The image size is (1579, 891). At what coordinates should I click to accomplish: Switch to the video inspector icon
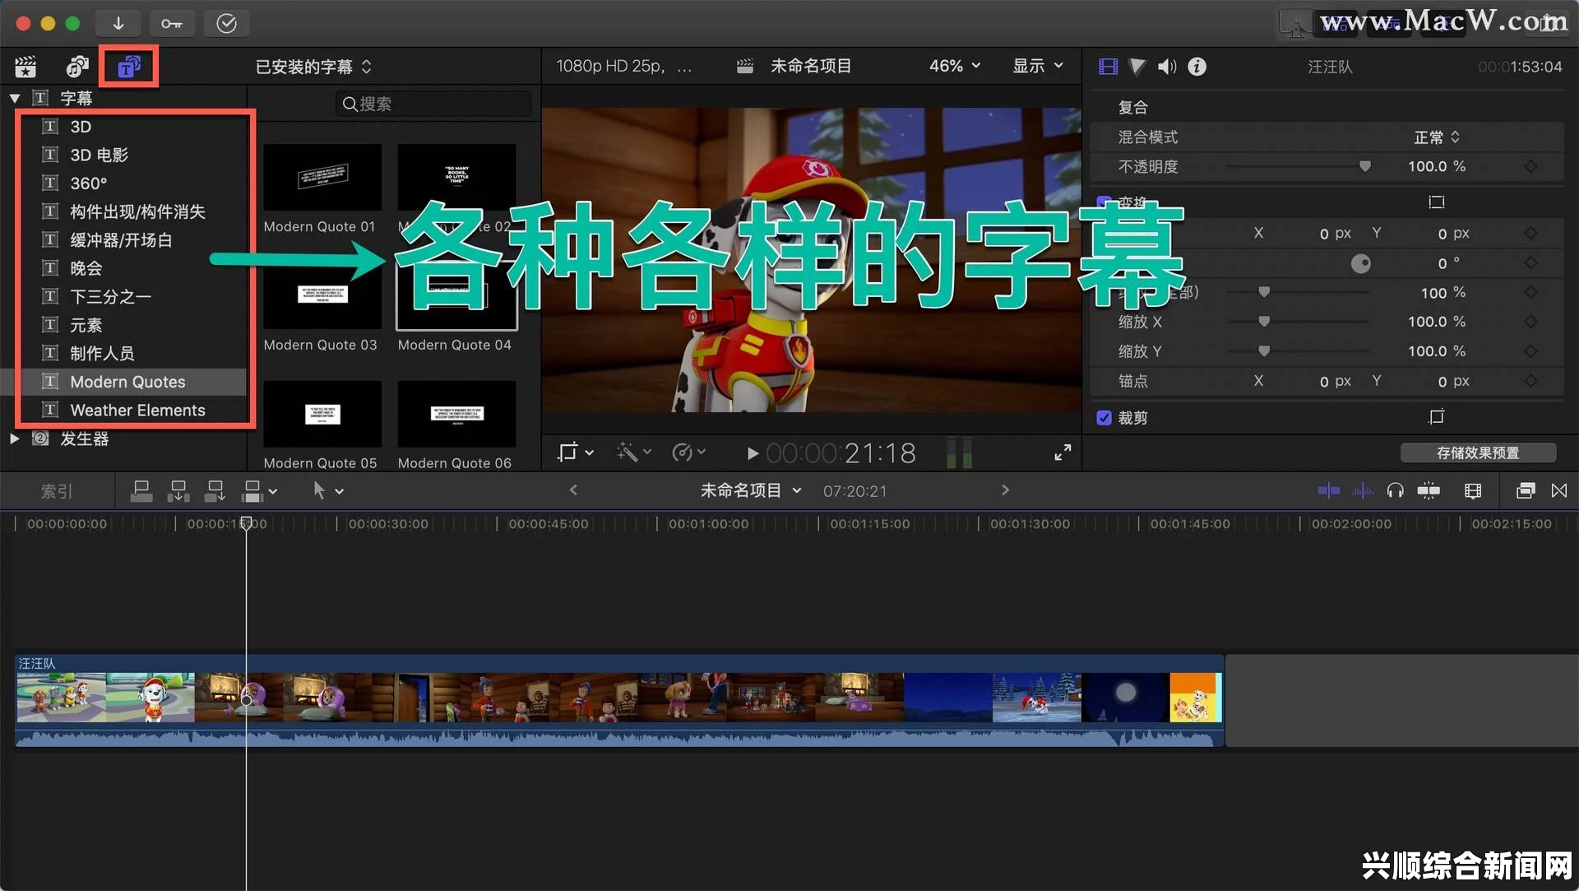(1108, 67)
